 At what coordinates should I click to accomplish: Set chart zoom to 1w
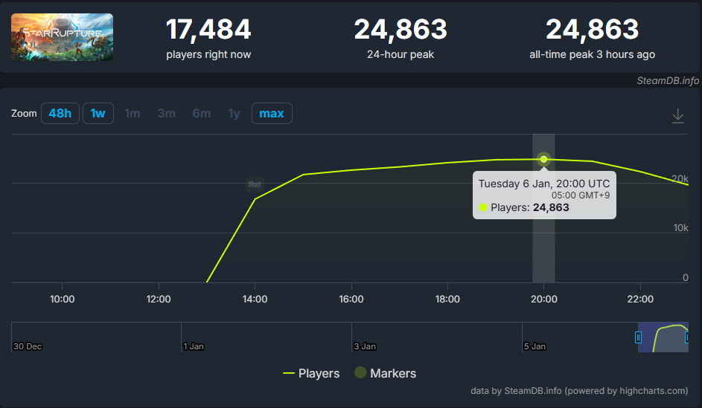coord(98,114)
